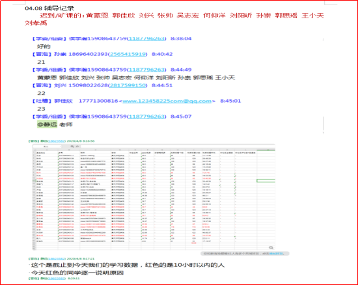The height and width of the screenshot is (285, 358).
Task: Click the magnifier icon on spreadsheet image
Action: 271,248
